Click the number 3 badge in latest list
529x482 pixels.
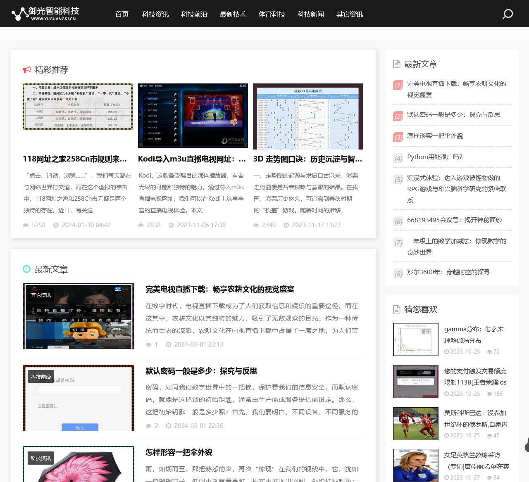click(x=398, y=137)
